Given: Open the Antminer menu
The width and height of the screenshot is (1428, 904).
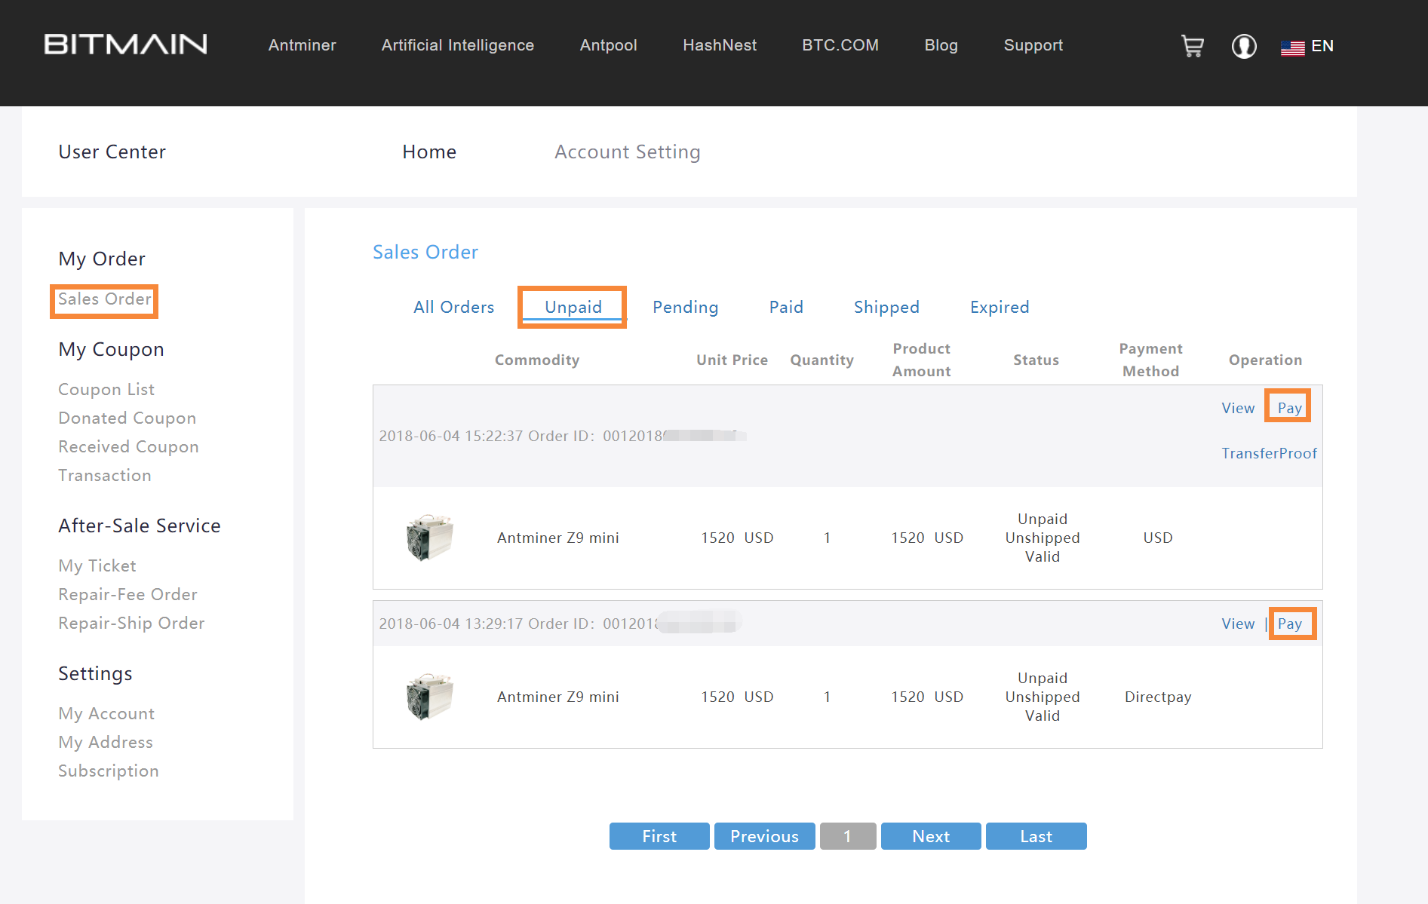Looking at the screenshot, I should point(302,45).
